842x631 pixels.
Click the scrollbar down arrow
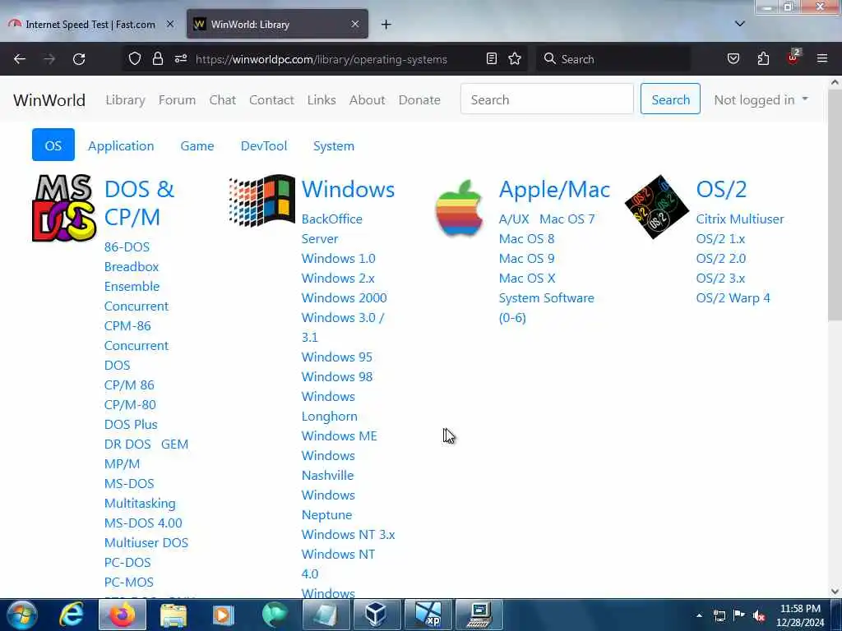click(x=835, y=592)
